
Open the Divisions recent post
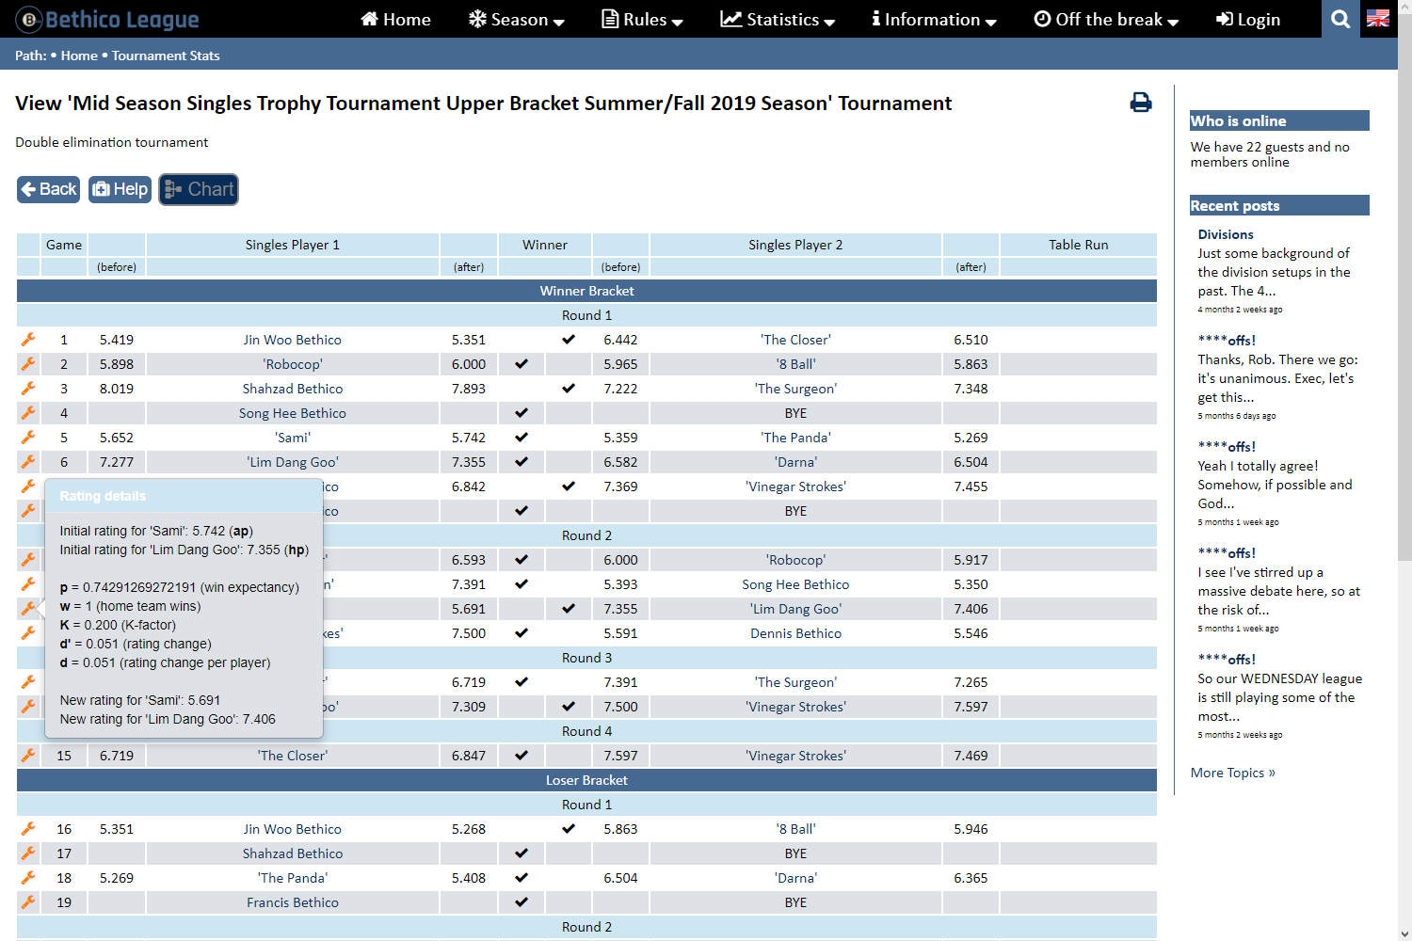coord(1225,234)
